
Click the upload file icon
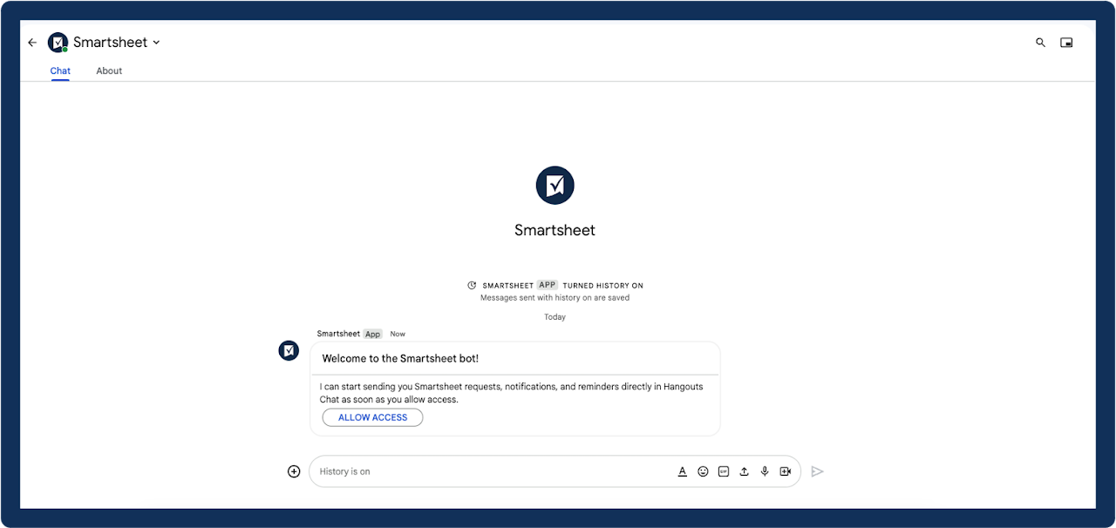pyautogui.click(x=744, y=471)
